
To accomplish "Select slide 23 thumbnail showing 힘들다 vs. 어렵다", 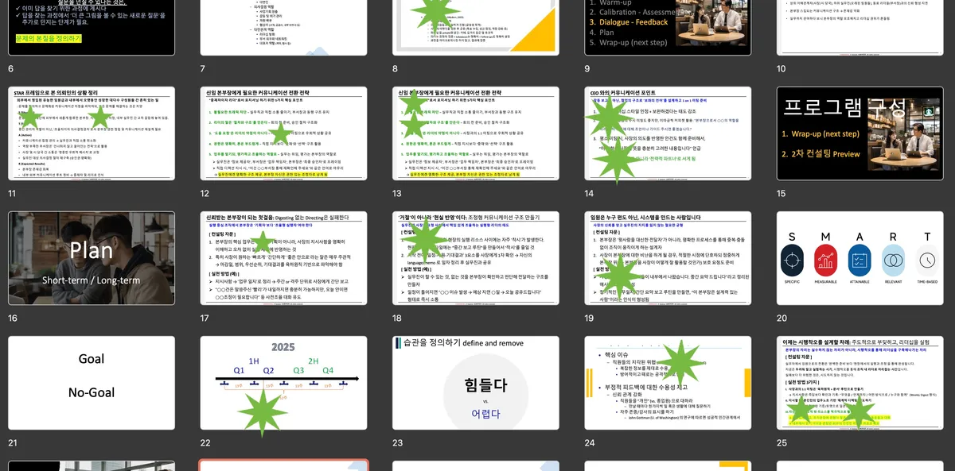I will coord(476,383).
